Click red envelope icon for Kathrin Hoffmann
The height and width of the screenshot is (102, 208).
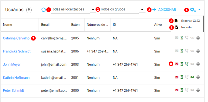point(176,77)
